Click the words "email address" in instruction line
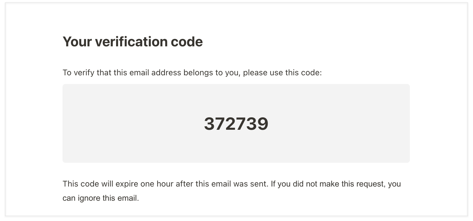 click(155, 72)
